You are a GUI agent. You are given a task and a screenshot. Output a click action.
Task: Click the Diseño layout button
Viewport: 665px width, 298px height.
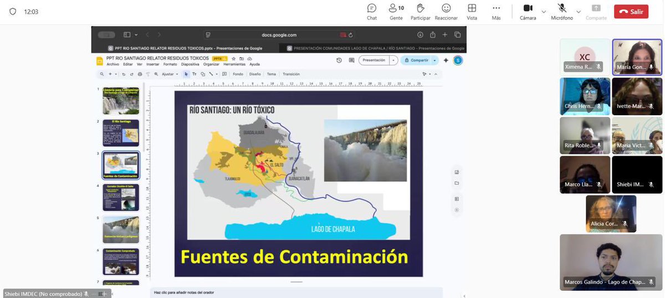click(255, 74)
